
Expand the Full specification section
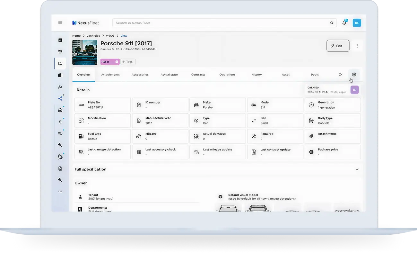(x=357, y=169)
